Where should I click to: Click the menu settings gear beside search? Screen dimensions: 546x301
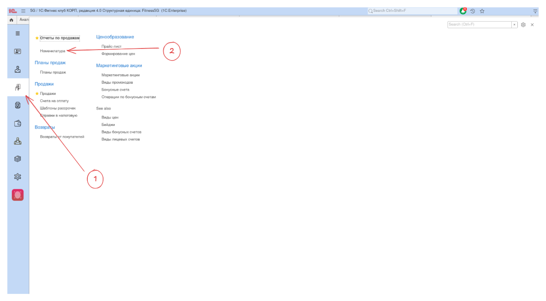coord(523,25)
